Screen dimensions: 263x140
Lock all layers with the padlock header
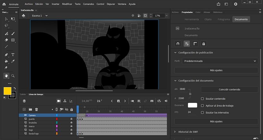tap(72, 110)
